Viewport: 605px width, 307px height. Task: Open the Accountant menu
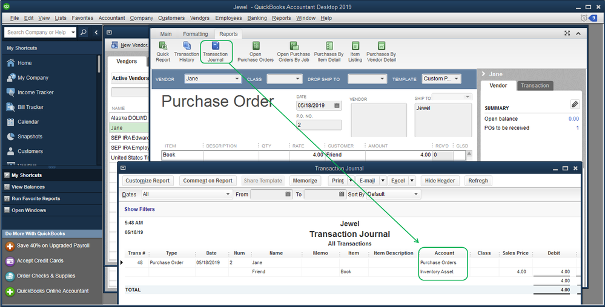coord(111,18)
